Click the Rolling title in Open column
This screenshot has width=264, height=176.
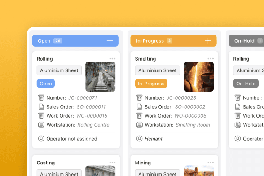[x=45, y=59]
